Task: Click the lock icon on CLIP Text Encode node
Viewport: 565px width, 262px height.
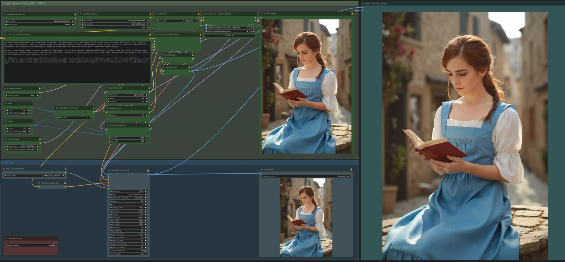Action: [x=150, y=35]
